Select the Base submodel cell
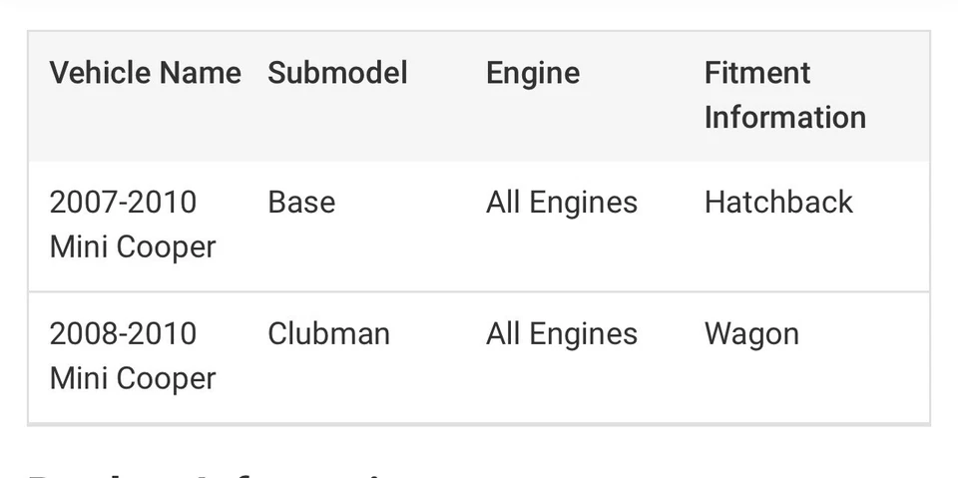The image size is (958, 478). click(301, 203)
